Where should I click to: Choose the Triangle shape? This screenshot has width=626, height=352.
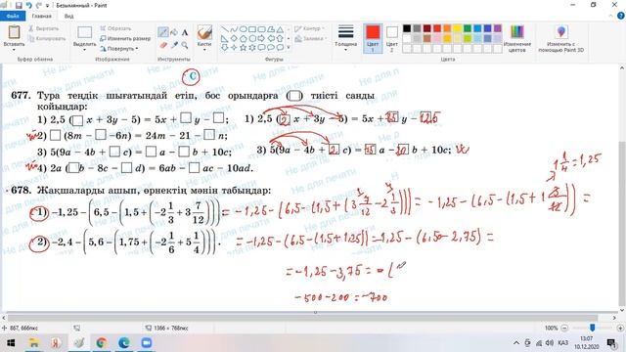pyautogui.click(x=280, y=29)
